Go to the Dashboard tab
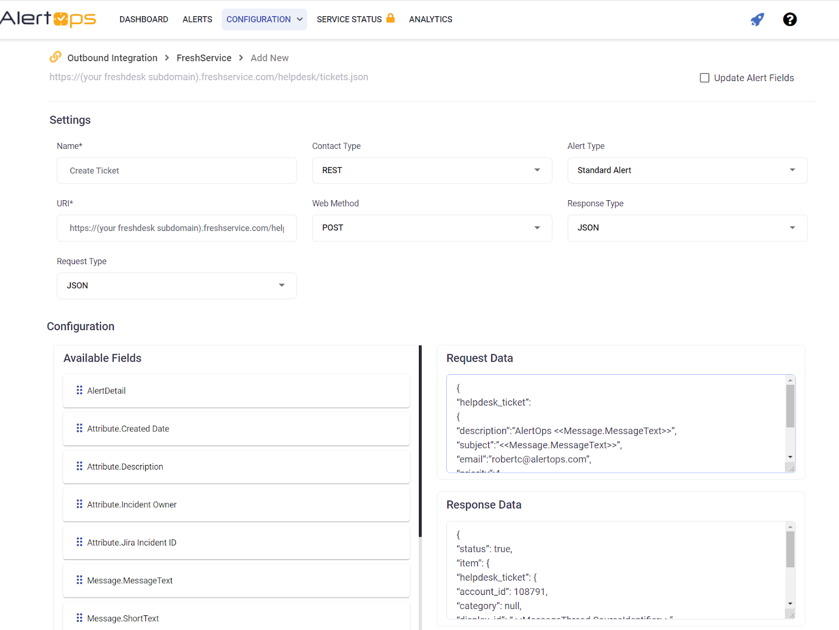 coord(144,19)
